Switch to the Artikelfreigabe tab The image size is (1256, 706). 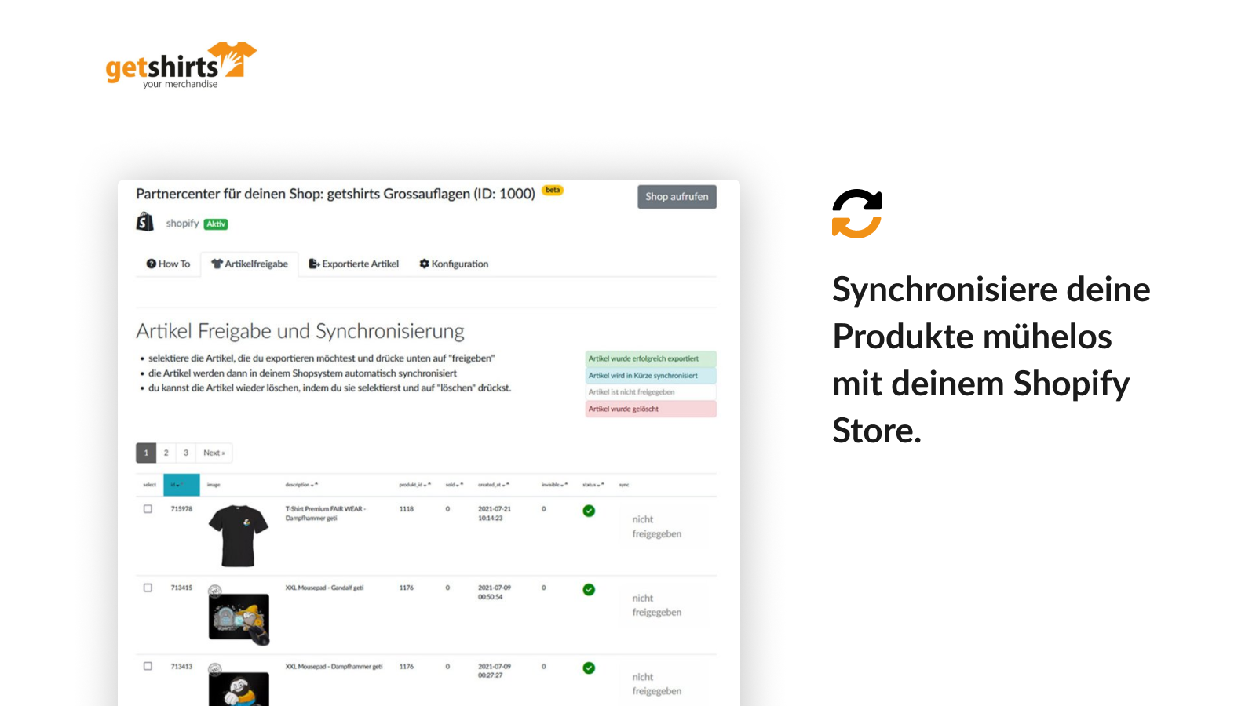coord(250,264)
